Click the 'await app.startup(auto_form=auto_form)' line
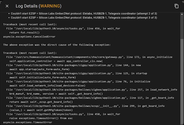 (43, 69)
